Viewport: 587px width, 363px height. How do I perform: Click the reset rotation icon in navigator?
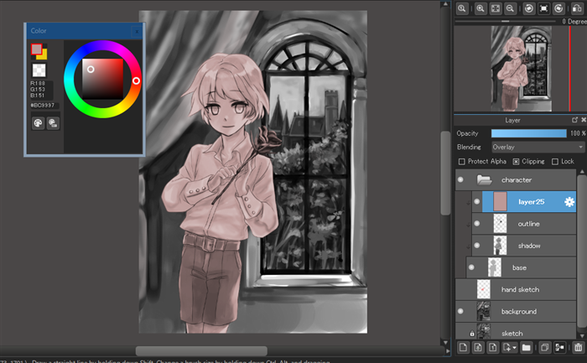[543, 8]
